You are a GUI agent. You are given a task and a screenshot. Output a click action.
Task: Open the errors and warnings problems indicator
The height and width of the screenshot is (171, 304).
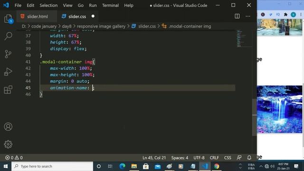(x=14, y=158)
